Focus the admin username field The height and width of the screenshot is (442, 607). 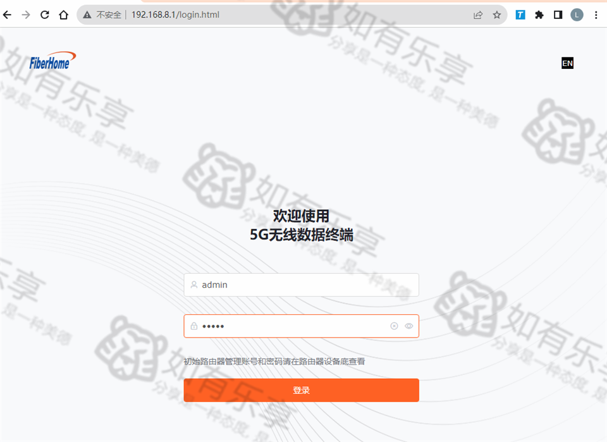pos(301,285)
